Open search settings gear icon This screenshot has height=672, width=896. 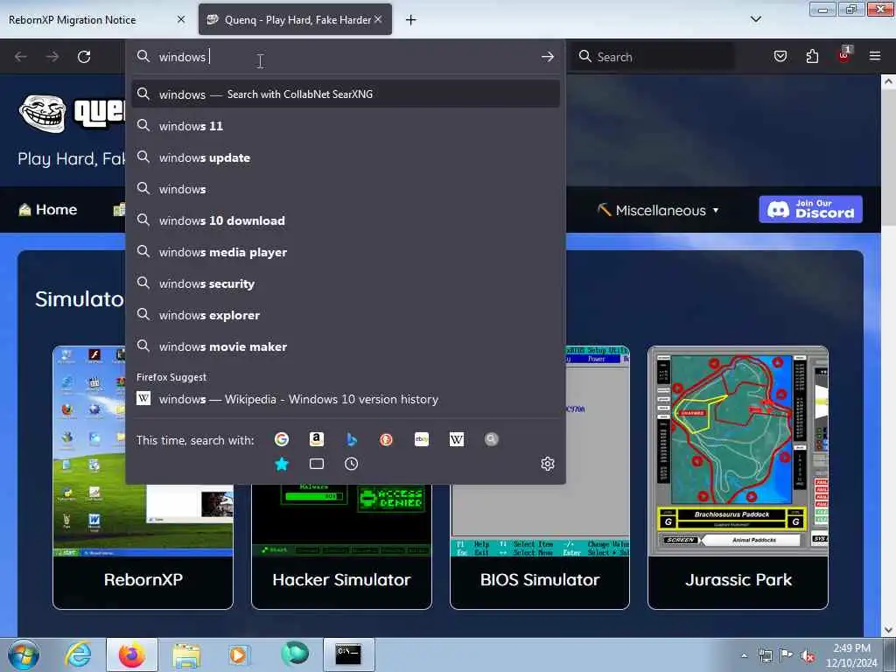[548, 464]
